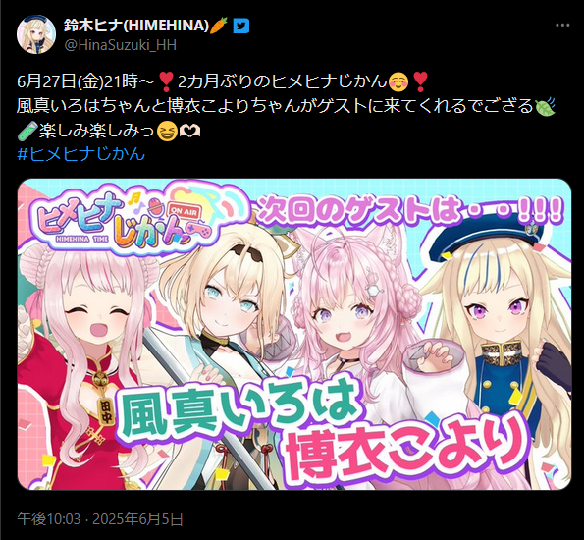Open display name 鈴木ヒナ(HIMEHINA)

[x=136, y=26]
